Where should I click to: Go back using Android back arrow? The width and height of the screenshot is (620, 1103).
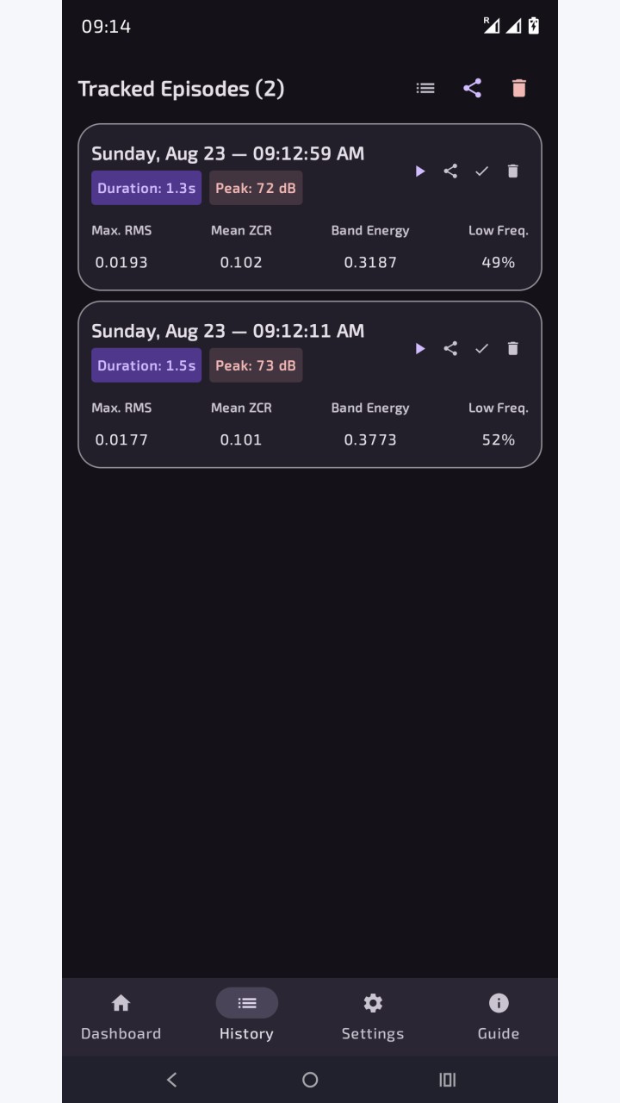point(171,1080)
